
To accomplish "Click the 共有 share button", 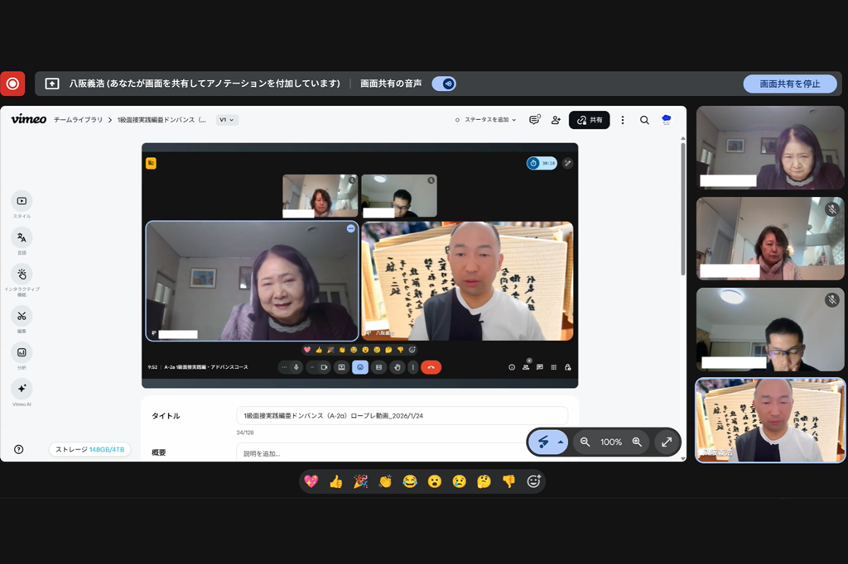I will coord(590,120).
